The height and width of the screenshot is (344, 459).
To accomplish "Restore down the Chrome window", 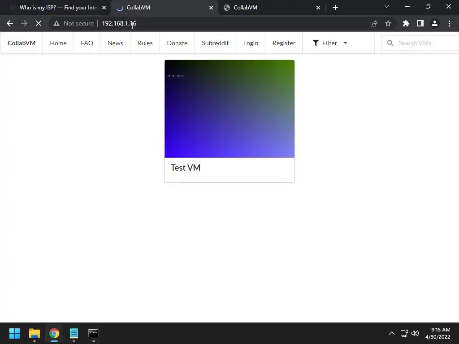I will tap(428, 6).
